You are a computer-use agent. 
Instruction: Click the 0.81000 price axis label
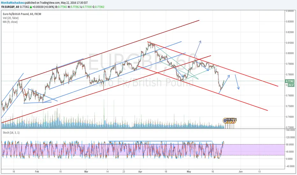point(290,43)
